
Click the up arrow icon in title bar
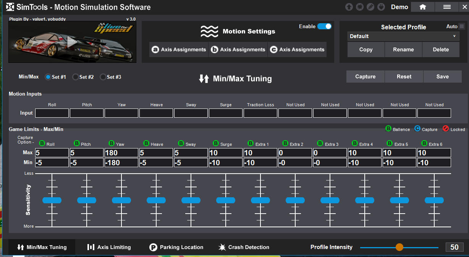tap(349, 7)
